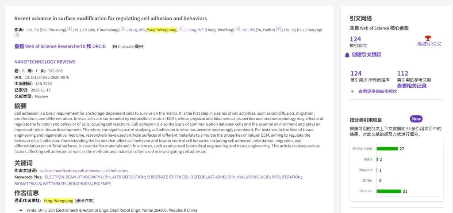The width and height of the screenshot is (453, 213).
Task: Click the plus icon to view more citation counts
Action: 352,91
